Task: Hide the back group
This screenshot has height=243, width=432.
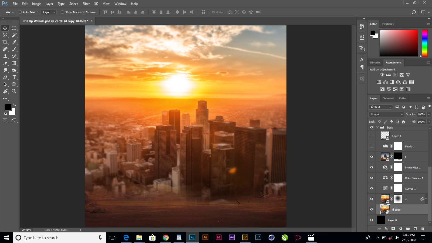Action: click(x=372, y=127)
